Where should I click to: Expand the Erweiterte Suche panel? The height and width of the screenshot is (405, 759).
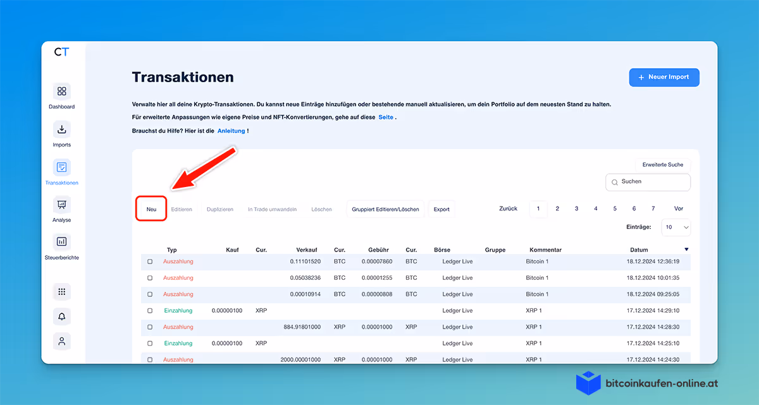[x=663, y=164]
